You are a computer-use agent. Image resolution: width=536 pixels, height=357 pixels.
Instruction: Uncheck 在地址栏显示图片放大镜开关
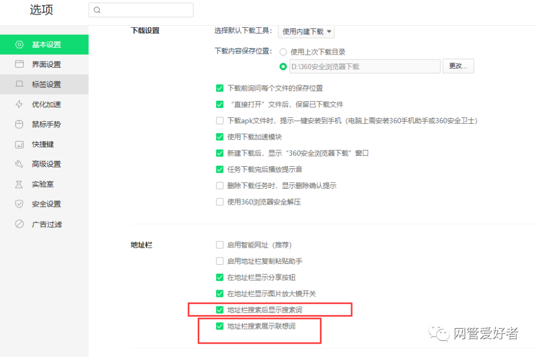click(220, 294)
